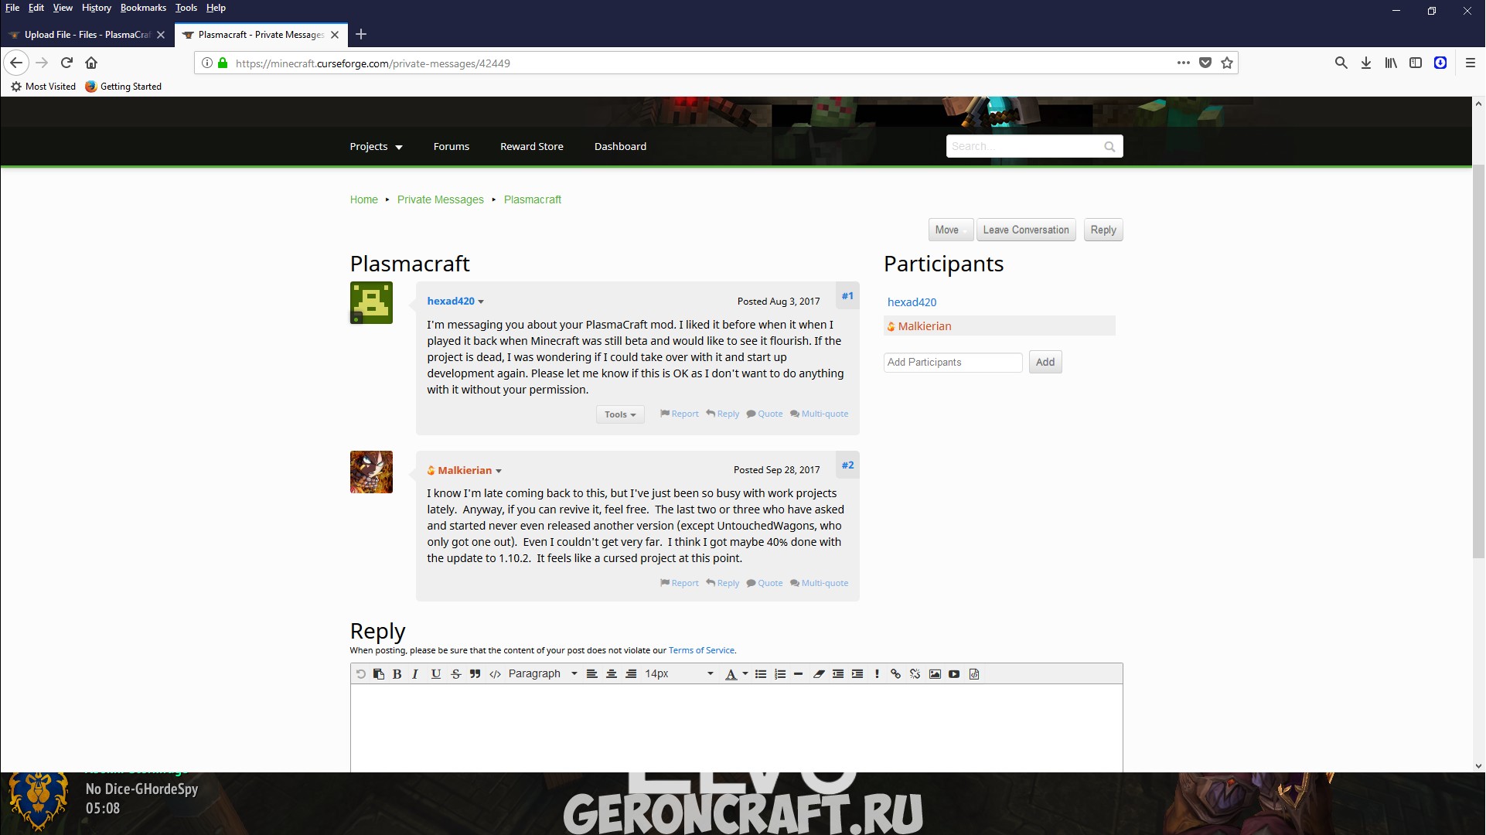Center-align text in the editor
The height and width of the screenshot is (835, 1486).
point(612,674)
